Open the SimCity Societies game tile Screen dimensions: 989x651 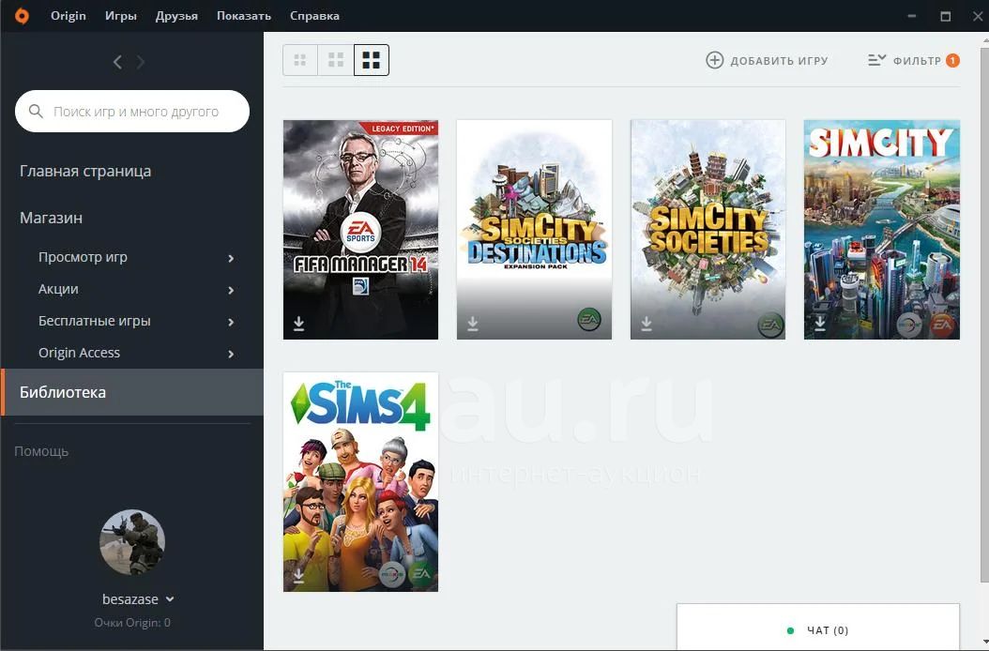(708, 230)
